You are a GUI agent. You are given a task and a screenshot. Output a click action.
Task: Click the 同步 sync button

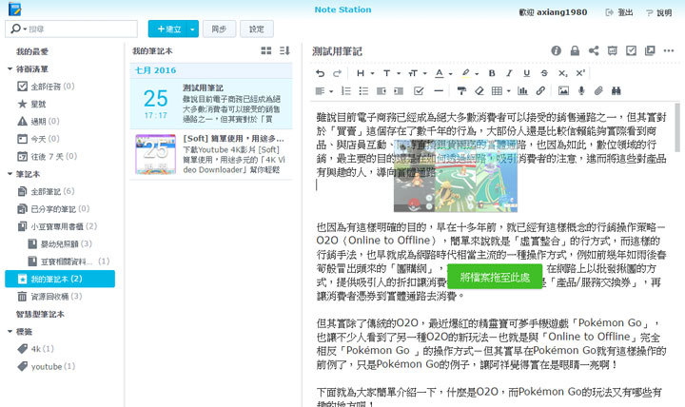point(220,29)
